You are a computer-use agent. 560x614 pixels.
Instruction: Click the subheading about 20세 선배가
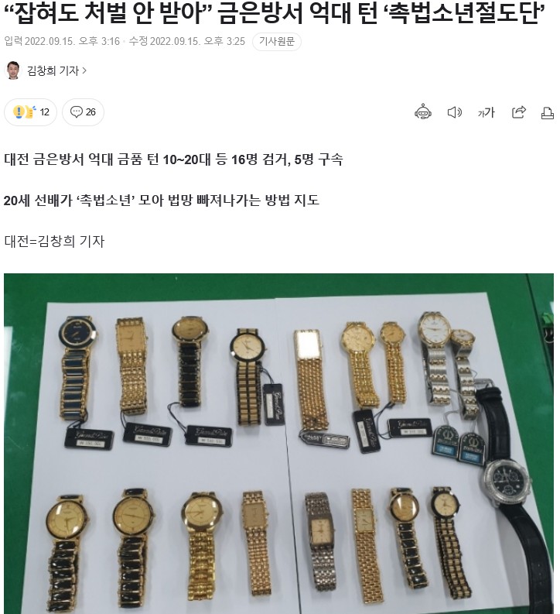[162, 200]
